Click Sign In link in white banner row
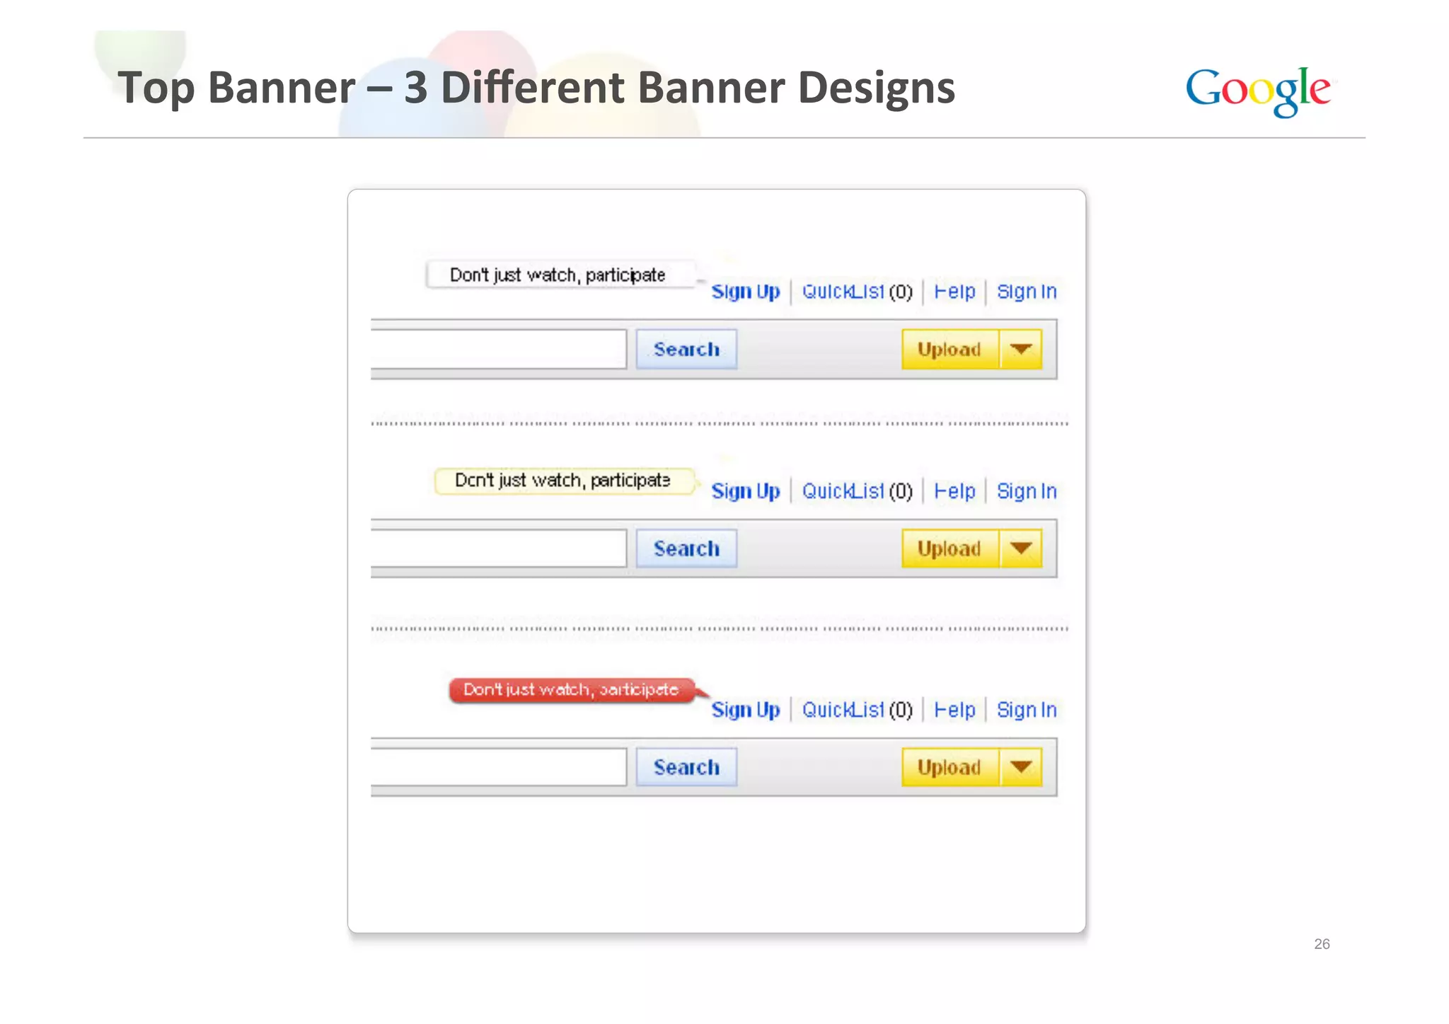The width and height of the screenshot is (1449, 1024). pos(1027,292)
